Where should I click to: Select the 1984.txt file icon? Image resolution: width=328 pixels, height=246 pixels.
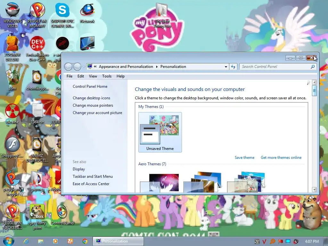coord(37,113)
